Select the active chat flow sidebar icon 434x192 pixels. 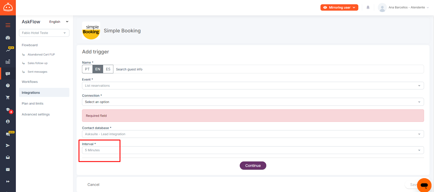pyautogui.click(x=8, y=74)
